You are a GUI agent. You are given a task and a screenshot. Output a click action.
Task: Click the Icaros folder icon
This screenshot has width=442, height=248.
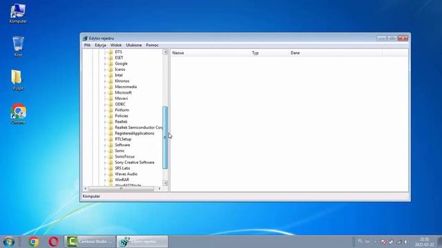point(110,70)
